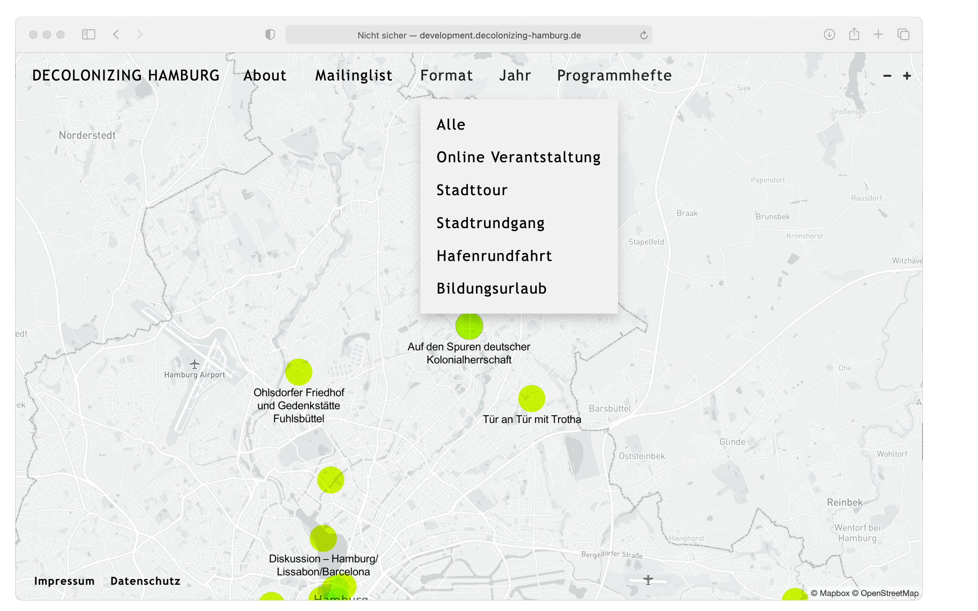Click the Safari sidebar toggle icon

click(88, 34)
